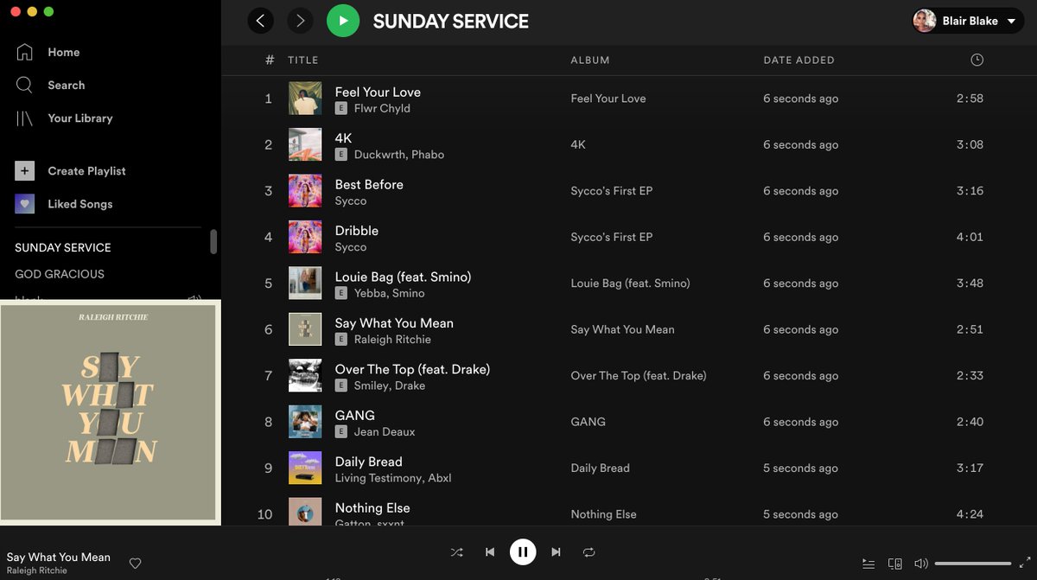The height and width of the screenshot is (580, 1037).
Task: Click the Search magnifier icon in sidebar
Action: click(25, 85)
